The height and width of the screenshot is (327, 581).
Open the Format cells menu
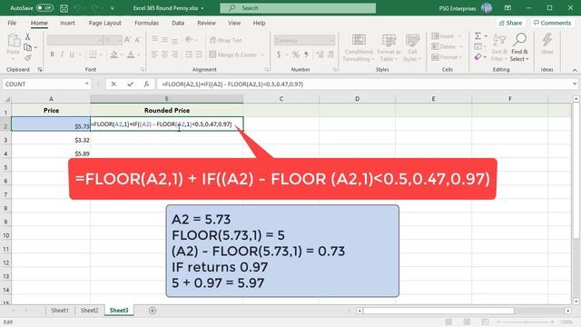pyautogui.click(x=447, y=57)
